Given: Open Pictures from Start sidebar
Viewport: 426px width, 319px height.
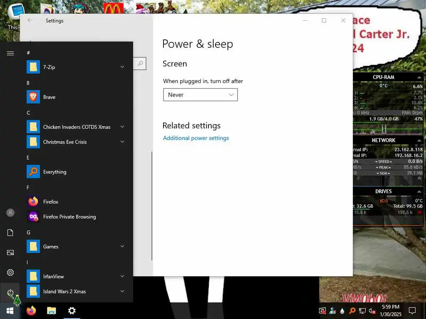Looking at the screenshot, I should pyautogui.click(x=10, y=253).
